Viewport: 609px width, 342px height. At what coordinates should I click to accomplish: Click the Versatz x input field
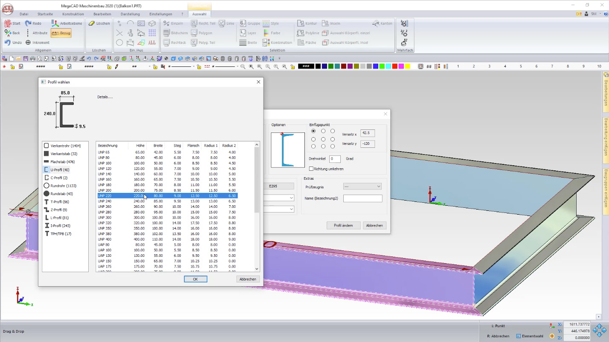(x=367, y=133)
